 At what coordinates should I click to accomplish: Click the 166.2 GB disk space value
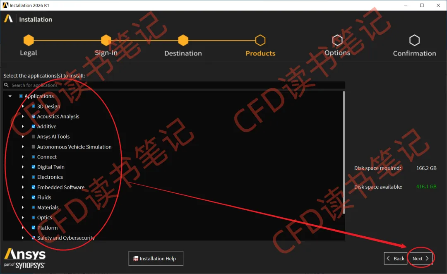click(426, 168)
